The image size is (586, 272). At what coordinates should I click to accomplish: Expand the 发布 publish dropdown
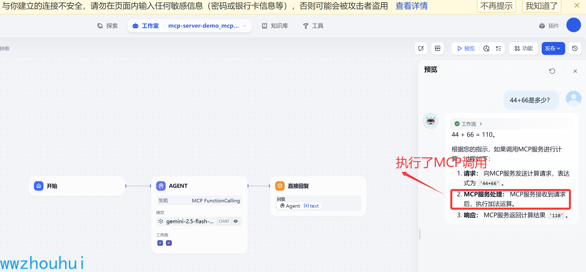553,49
